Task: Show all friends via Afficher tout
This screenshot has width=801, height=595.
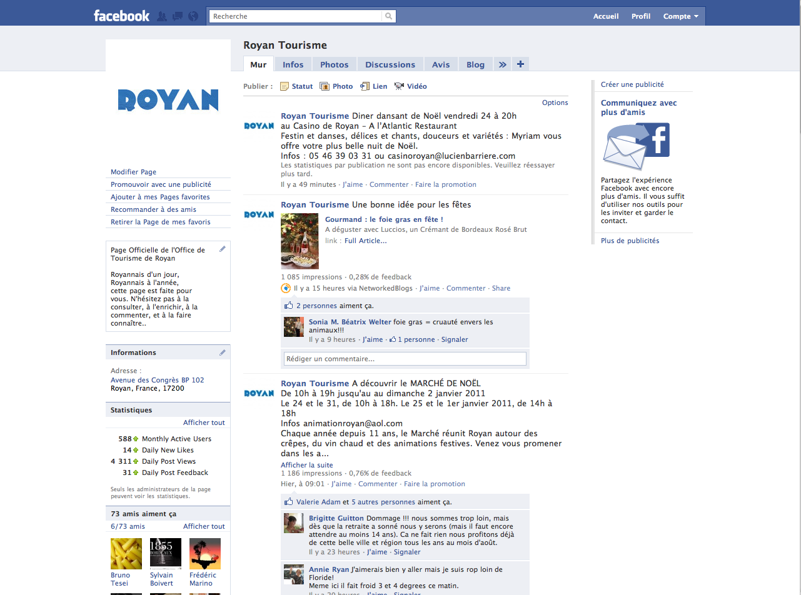Action: point(204,526)
